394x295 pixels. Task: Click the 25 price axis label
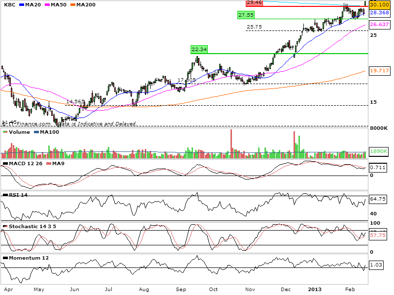(373, 35)
